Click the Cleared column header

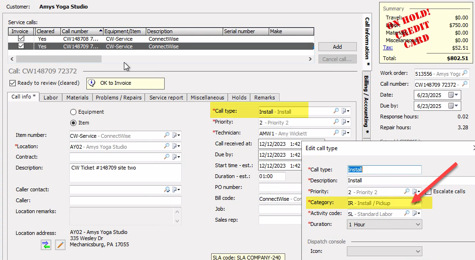click(x=48, y=31)
